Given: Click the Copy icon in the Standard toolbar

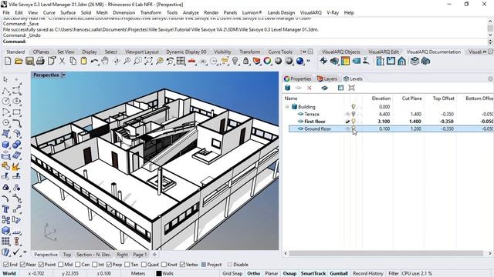Looking at the screenshot, I should coord(73,61).
